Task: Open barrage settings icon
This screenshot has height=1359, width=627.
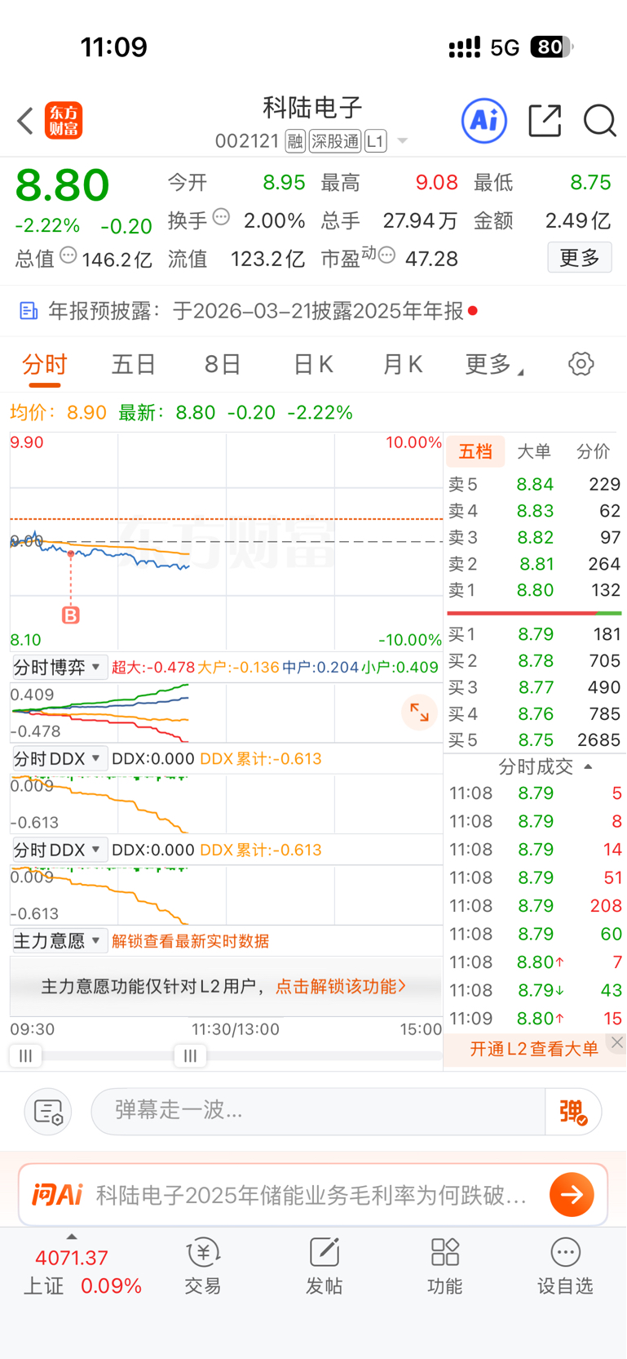Action: pyautogui.click(x=48, y=1111)
